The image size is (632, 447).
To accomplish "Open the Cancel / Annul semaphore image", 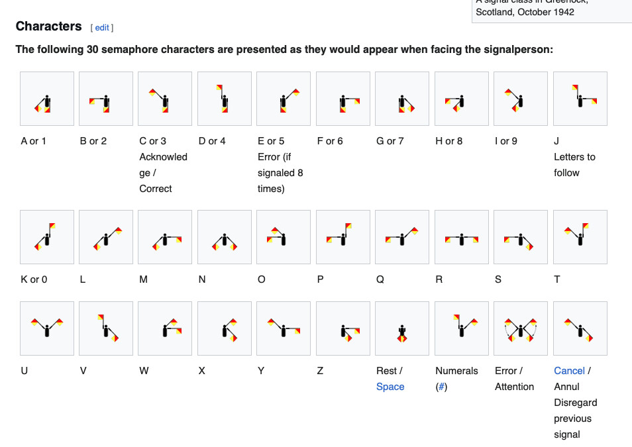I will point(580,328).
